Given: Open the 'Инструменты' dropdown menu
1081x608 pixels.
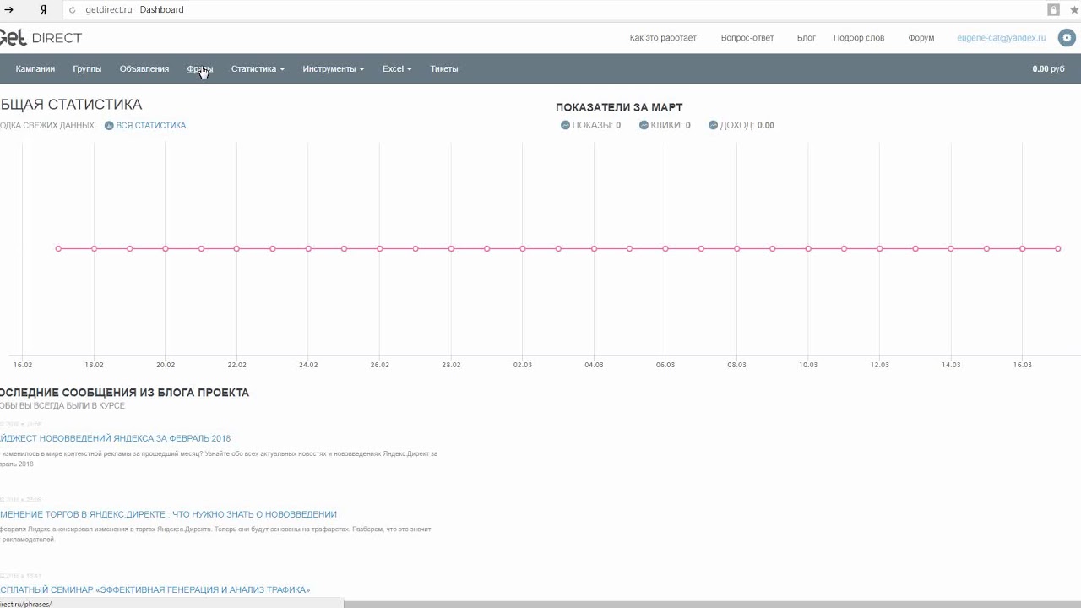Looking at the screenshot, I should 333,69.
